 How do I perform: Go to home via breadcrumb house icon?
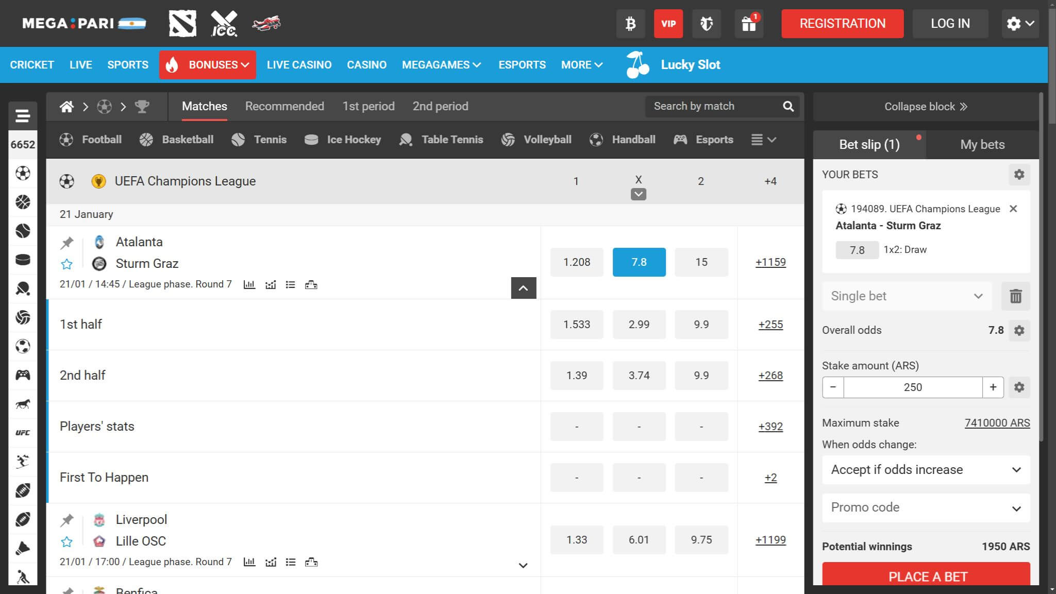pyautogui.click(x=66, y=107)
